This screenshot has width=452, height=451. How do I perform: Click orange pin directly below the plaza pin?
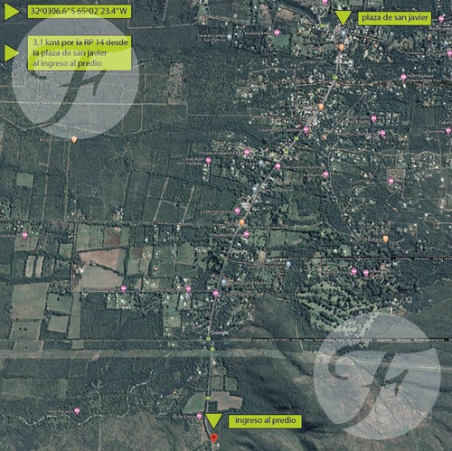click(x=341, y=48)
